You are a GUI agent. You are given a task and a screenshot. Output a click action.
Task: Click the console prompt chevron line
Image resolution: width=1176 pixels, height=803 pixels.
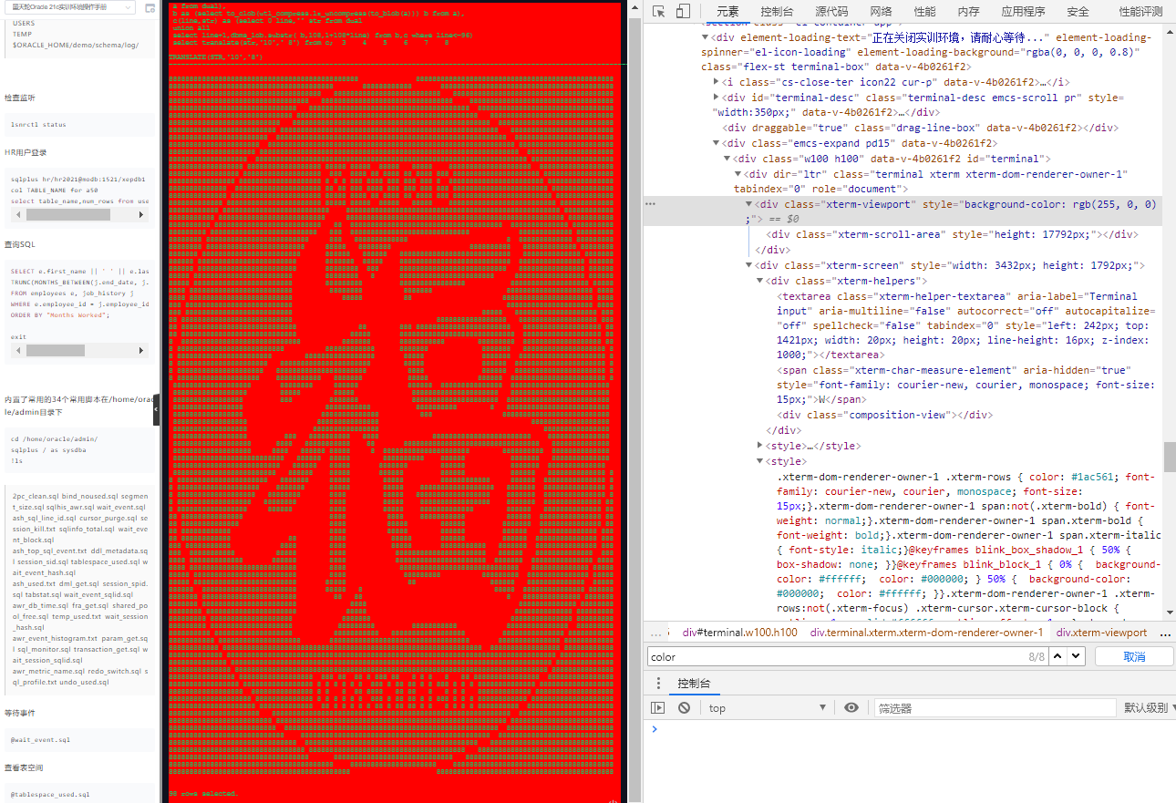(x=654, y=729)
